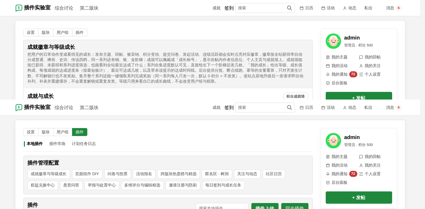
Task: Click admin avatar in the upper sidebar card
Action: tap(333, 41)
